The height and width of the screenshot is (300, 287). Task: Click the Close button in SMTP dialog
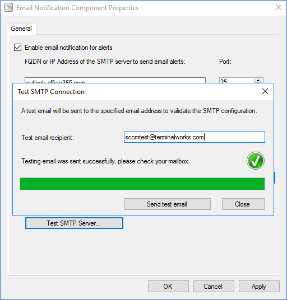click(x=243, y=204)
